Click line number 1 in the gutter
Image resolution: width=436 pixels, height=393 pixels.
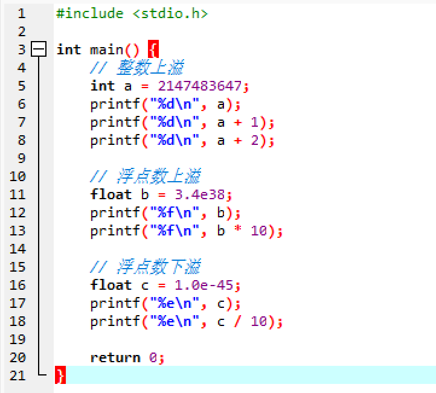pos(21,14)
